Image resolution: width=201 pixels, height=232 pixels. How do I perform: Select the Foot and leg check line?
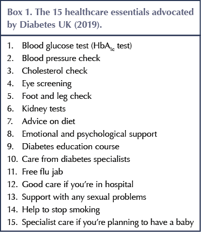57,96
